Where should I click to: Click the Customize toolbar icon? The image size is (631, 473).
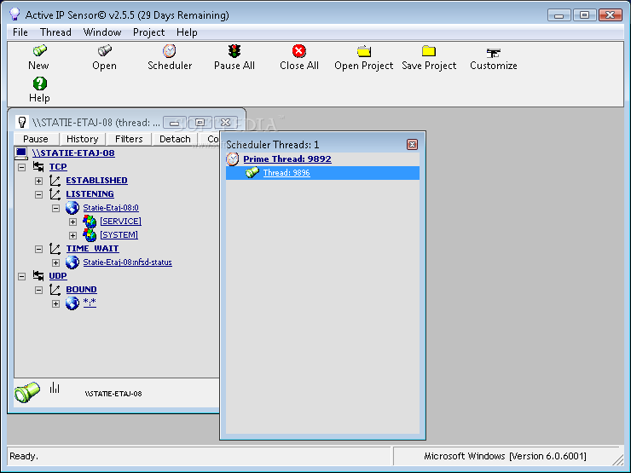[x=494, y=52]
